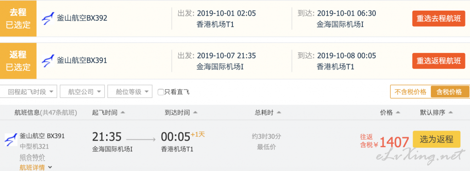470x171 pixels.
Task: Sort by total duration arrow
Action: pos(279,113)
